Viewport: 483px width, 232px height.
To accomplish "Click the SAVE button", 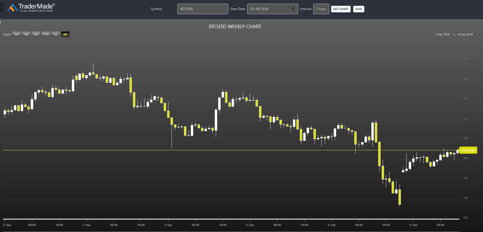I will point(358,9).
